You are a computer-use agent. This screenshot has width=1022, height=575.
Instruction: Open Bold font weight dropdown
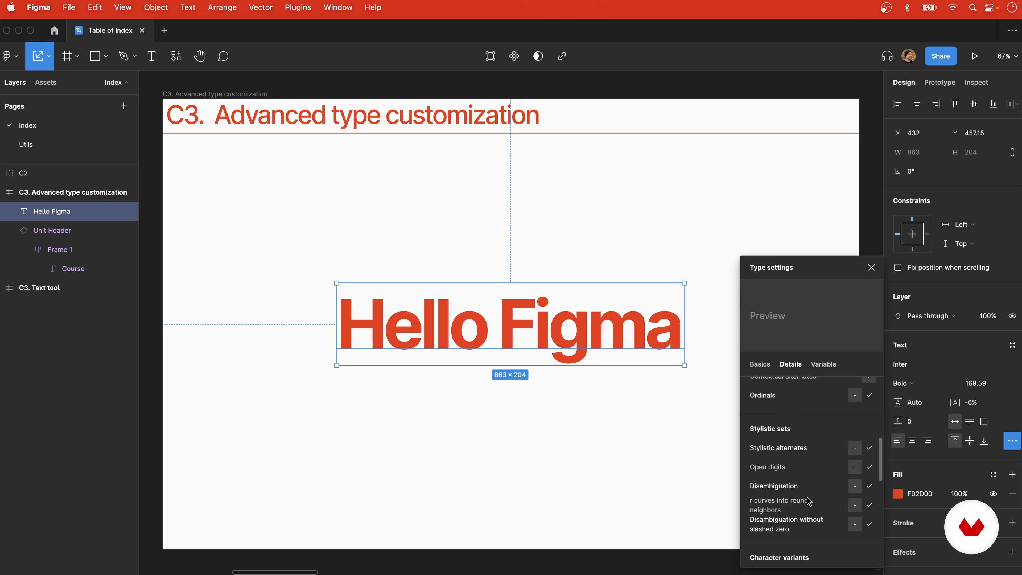[904, 383]
